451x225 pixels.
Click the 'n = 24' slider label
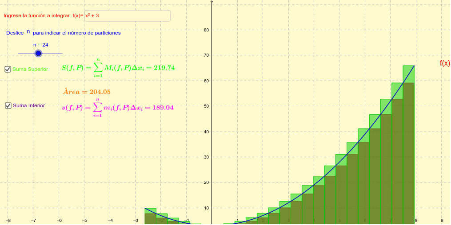pos(40,45)
